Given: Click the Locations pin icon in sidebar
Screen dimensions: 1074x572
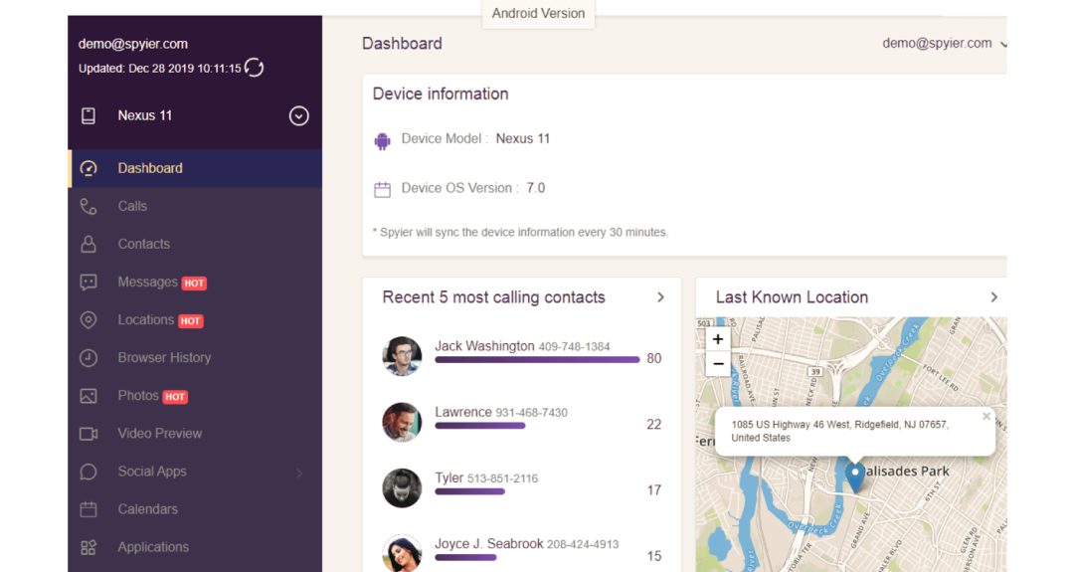Looking at the screenshot, I should click(x=89, y=320).
